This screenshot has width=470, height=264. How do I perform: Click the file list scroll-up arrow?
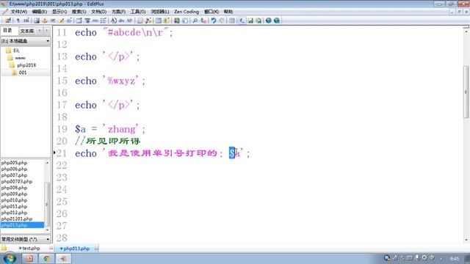(x=47, y=163)
